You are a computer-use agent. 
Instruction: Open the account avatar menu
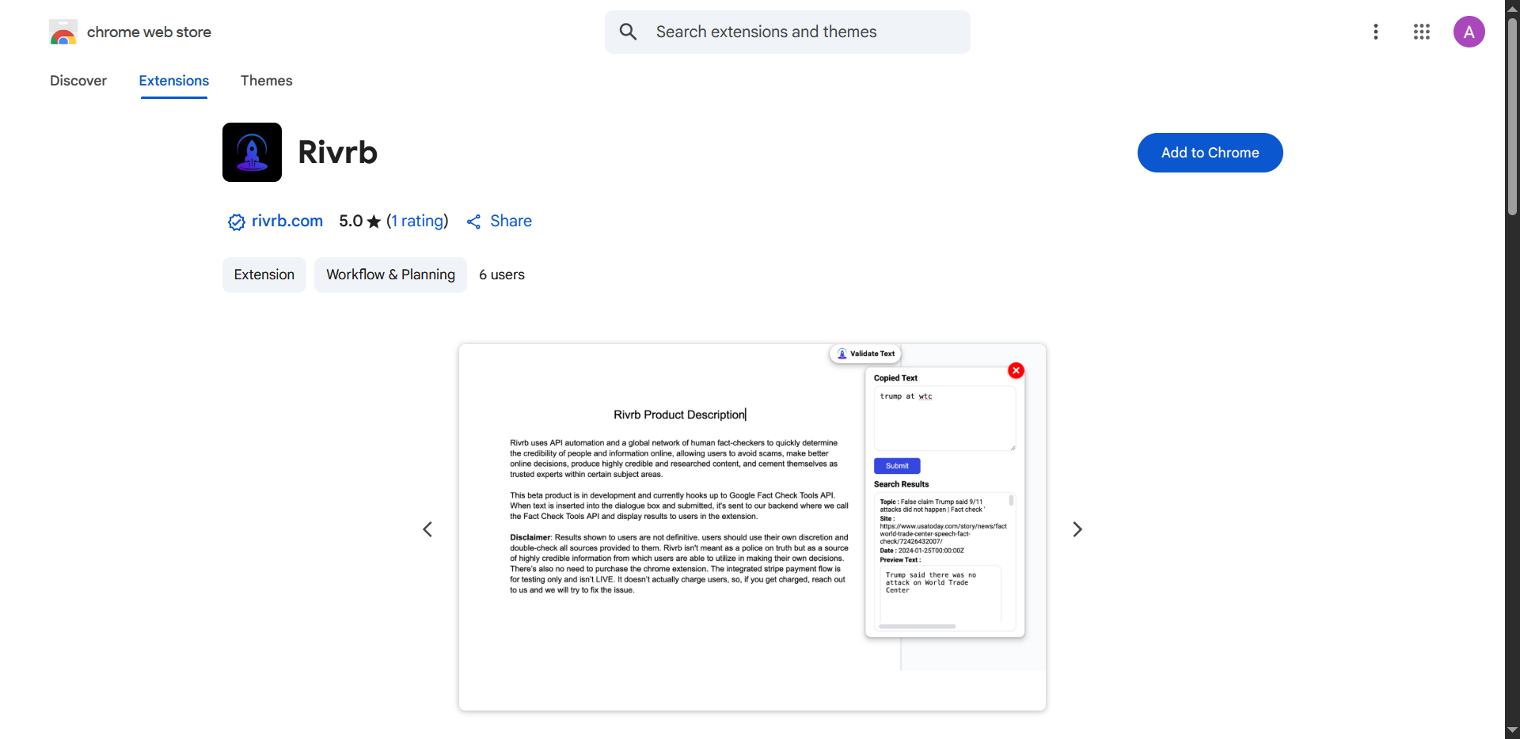click(1469, 32)
